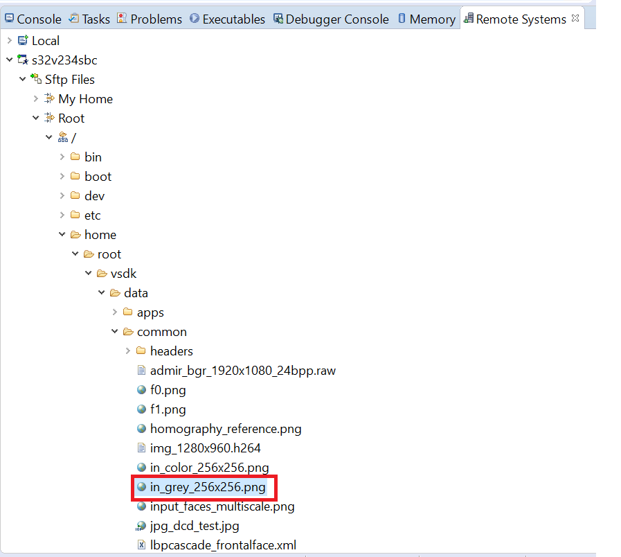
Task: Click the etc folder icon
Action: 75,215
